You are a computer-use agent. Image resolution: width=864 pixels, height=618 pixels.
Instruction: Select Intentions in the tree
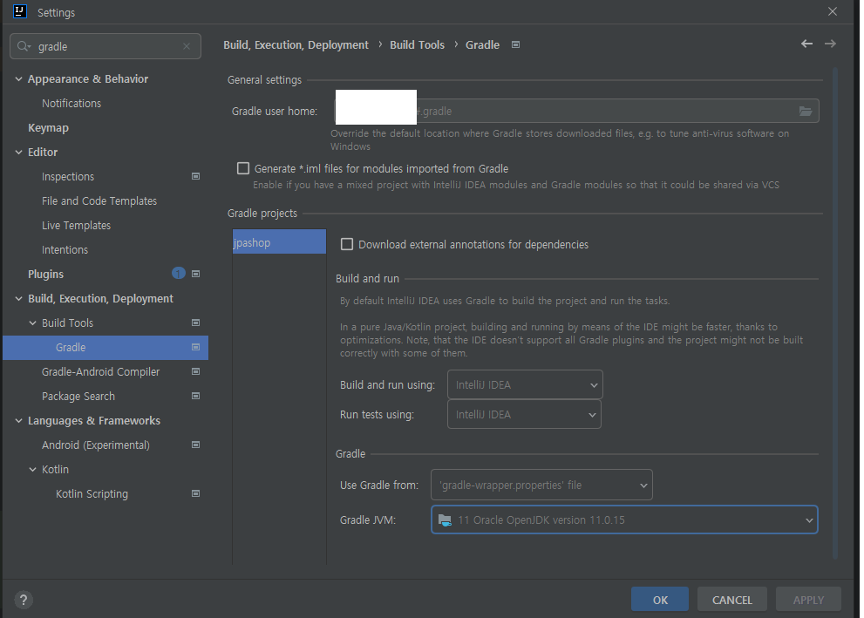[65, 249]
